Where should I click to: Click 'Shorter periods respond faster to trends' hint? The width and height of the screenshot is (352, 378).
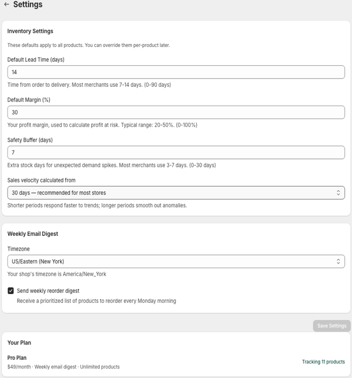pos(97,205)
